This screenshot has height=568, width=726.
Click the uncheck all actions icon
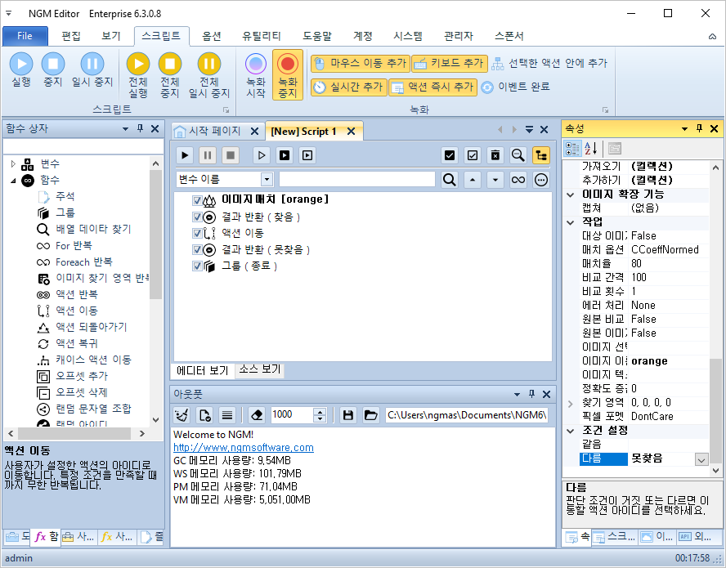point(473,155)
